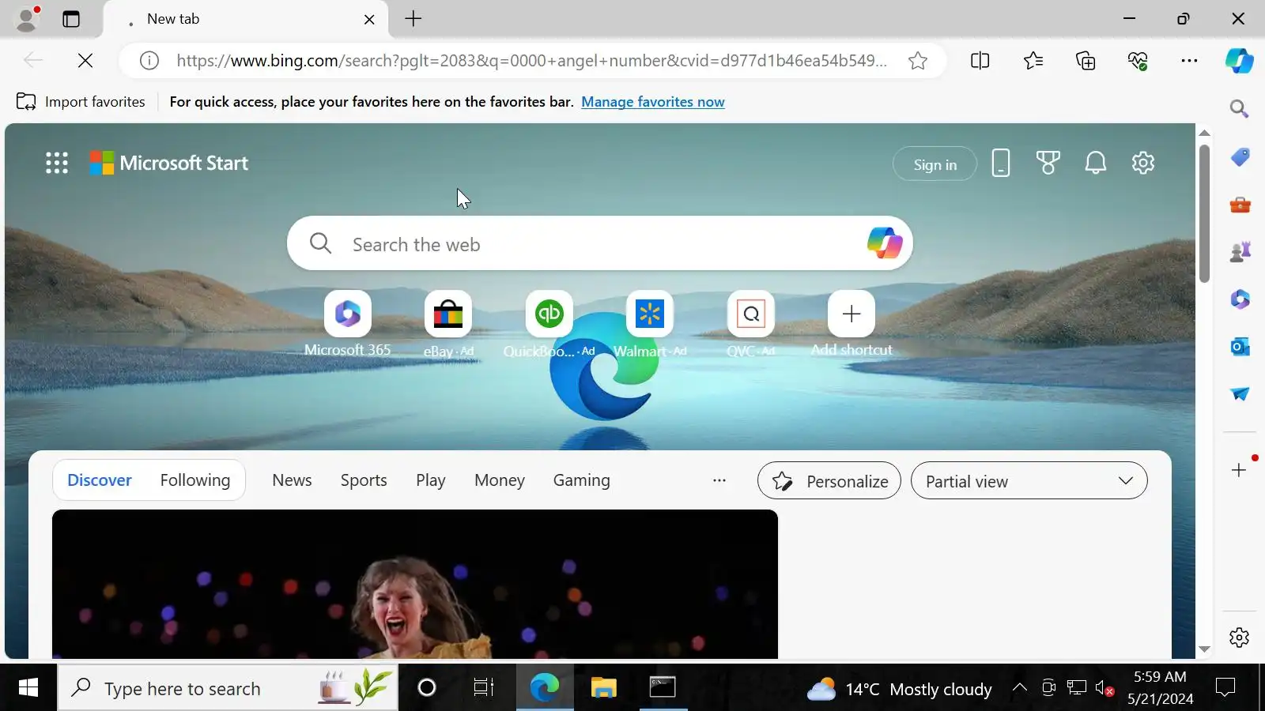Screen dimensions: 1265x711
Task: Click Import favorites
Action: point(81,102)
